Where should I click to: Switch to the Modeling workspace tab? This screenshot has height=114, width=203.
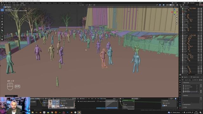click(27, 3)
